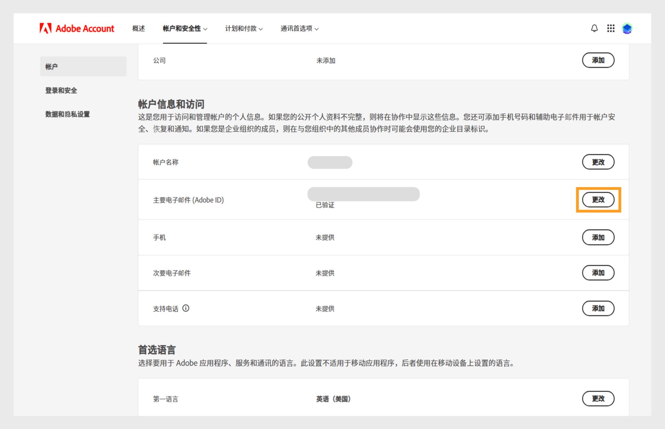Click the 次要电子邮件 label

coord(172,273)
